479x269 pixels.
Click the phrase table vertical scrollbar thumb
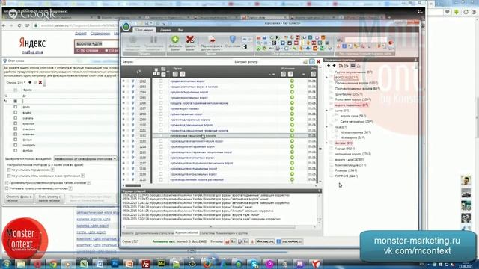coord(320,149)
